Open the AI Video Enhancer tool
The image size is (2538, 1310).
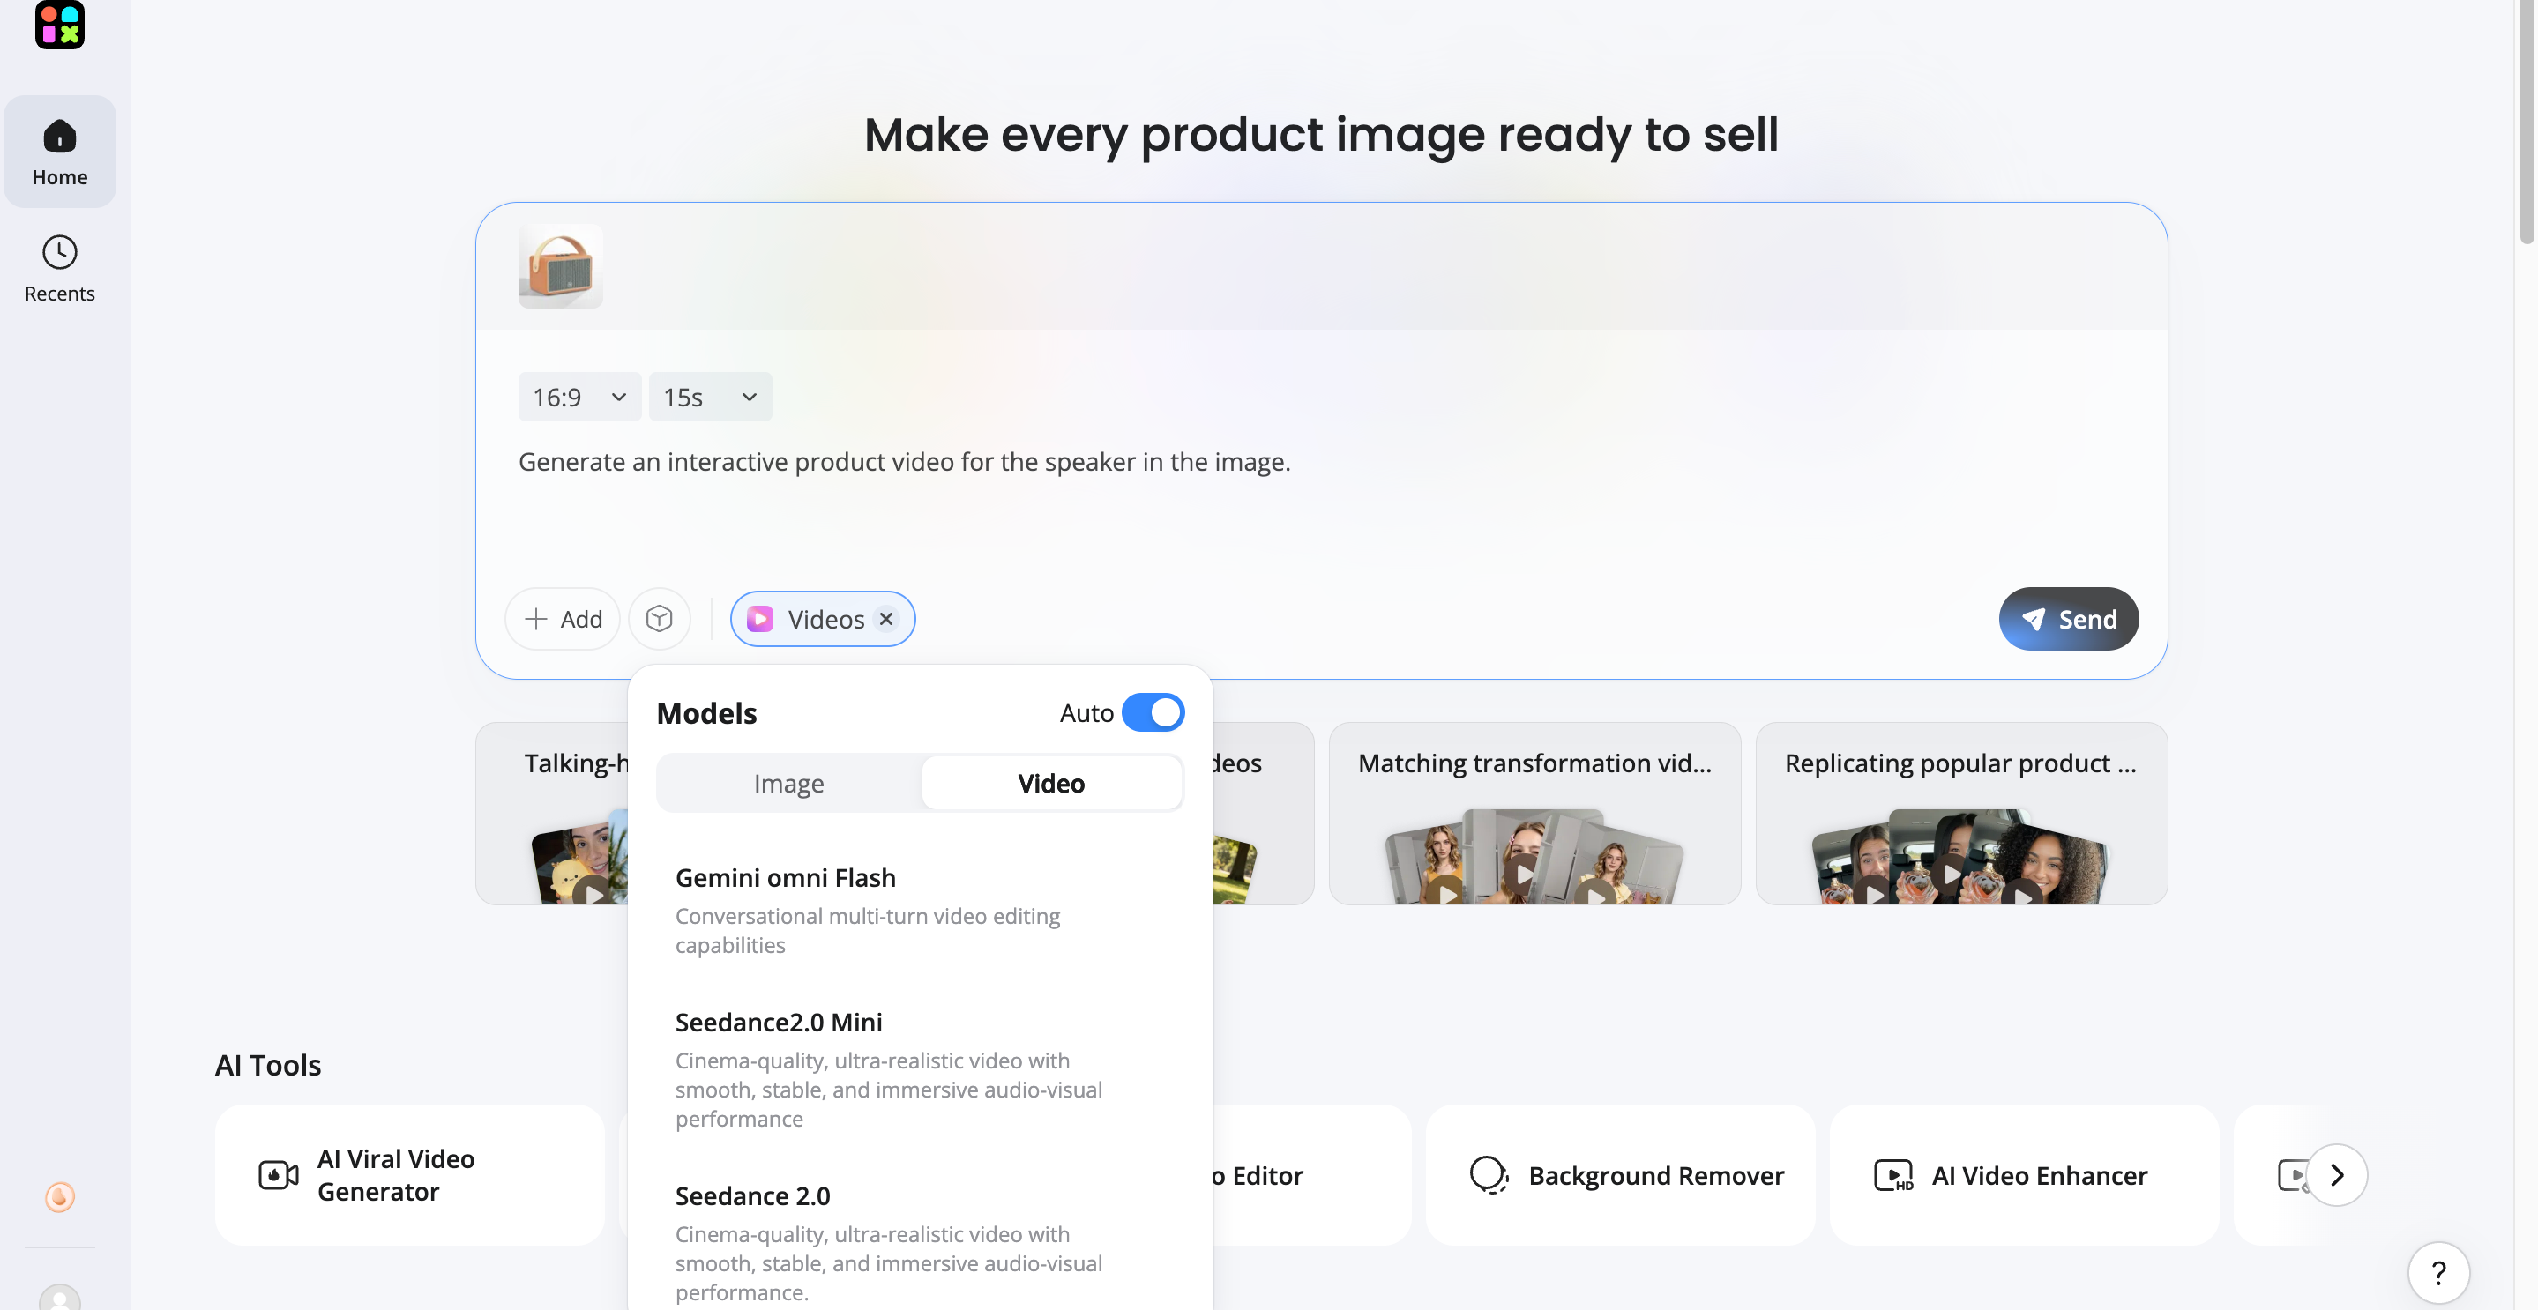pos(2024,1175)
